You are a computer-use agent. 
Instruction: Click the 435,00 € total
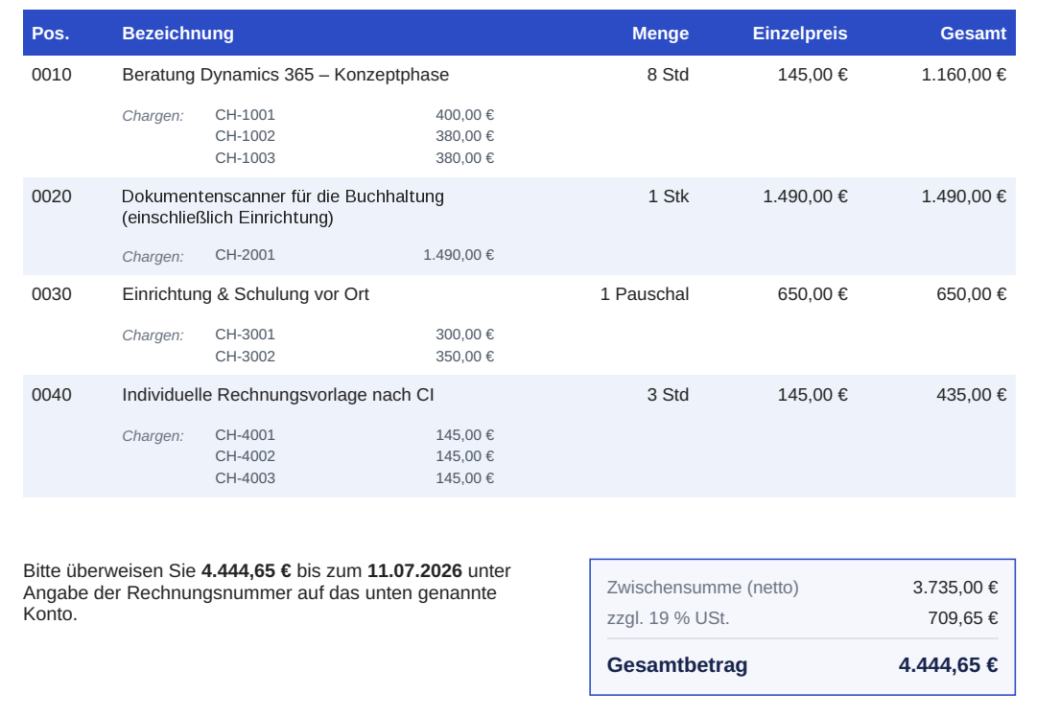tap(971, 395)
